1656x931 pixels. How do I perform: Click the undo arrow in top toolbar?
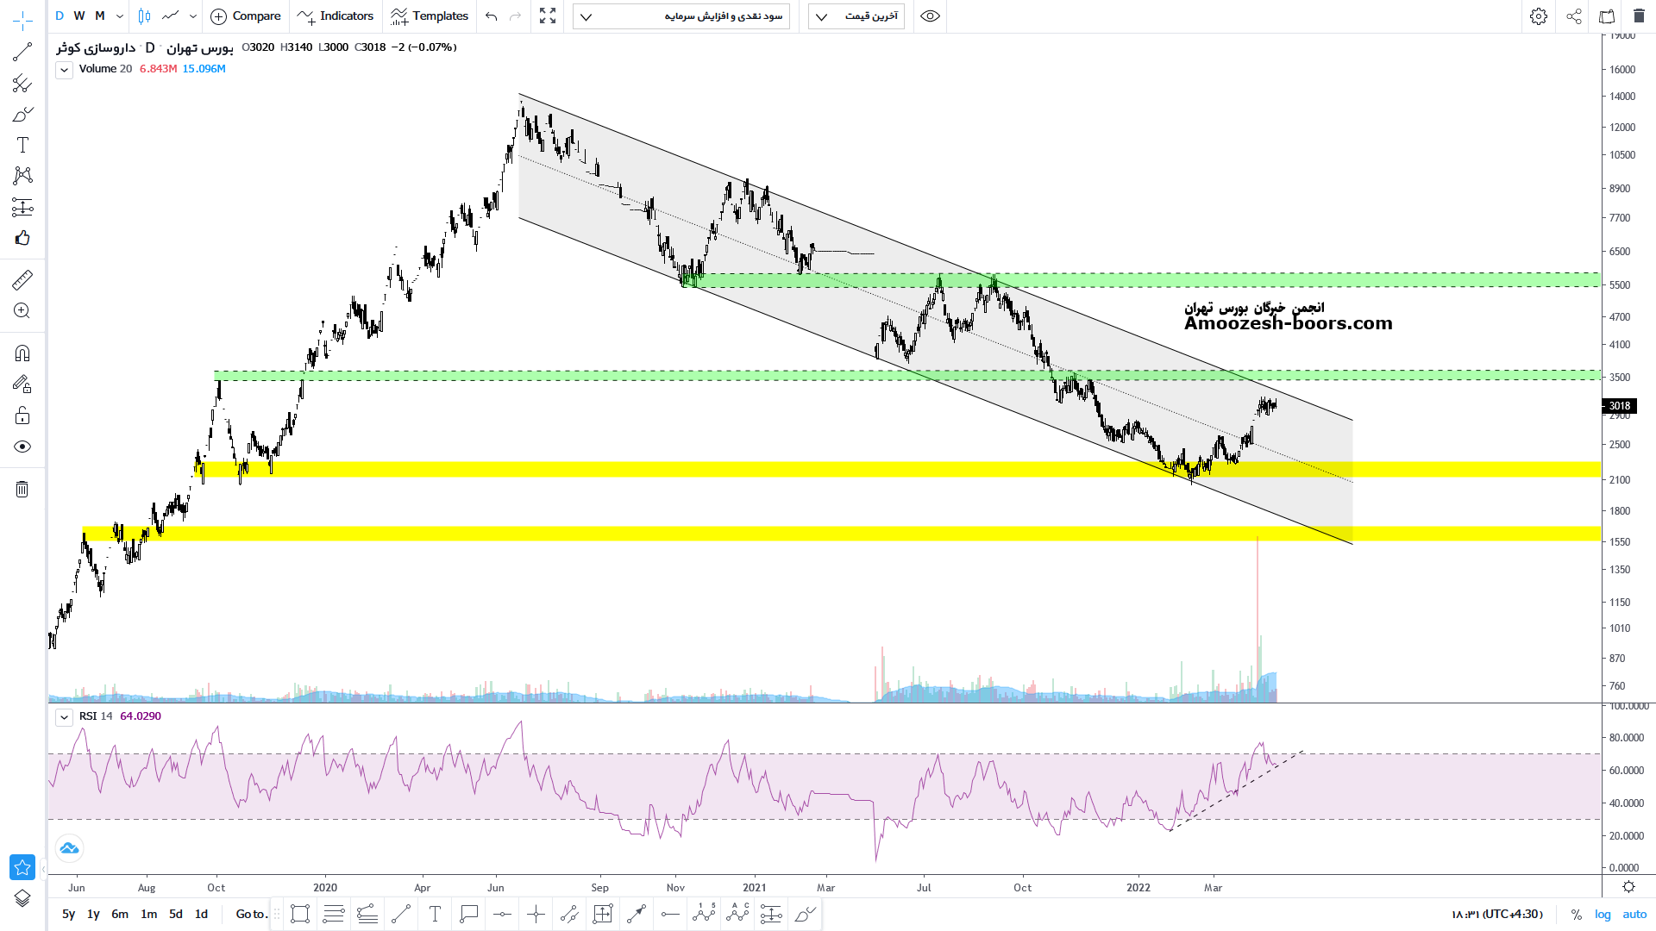point(492,16)
